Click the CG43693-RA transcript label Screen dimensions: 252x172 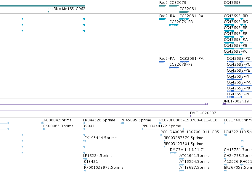236,40
